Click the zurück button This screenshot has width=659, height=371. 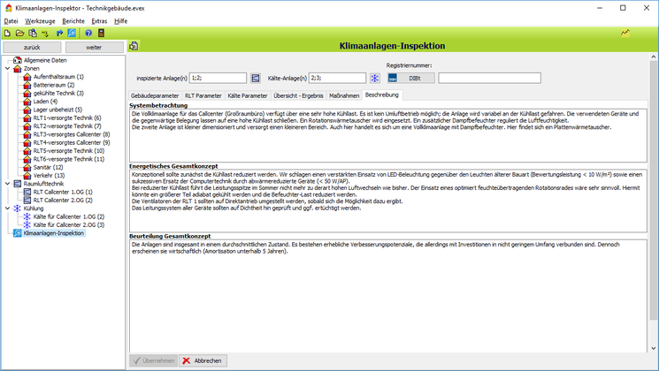(x=32, y=48)
